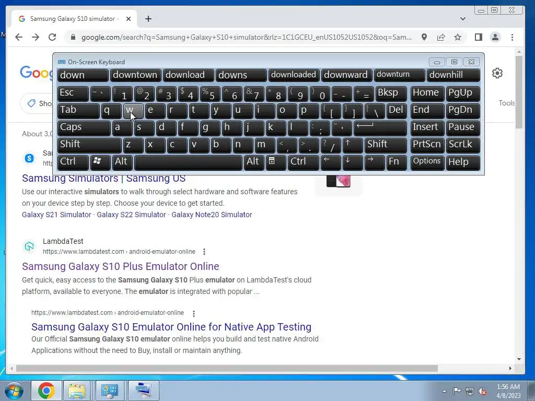Show hidden tray icons with the arrow
The image size is (535, 401).
444,391
